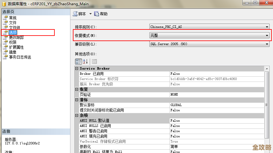Maximize the database properties window
Viewport: 273px width, 153px height.
click(255, 2)
